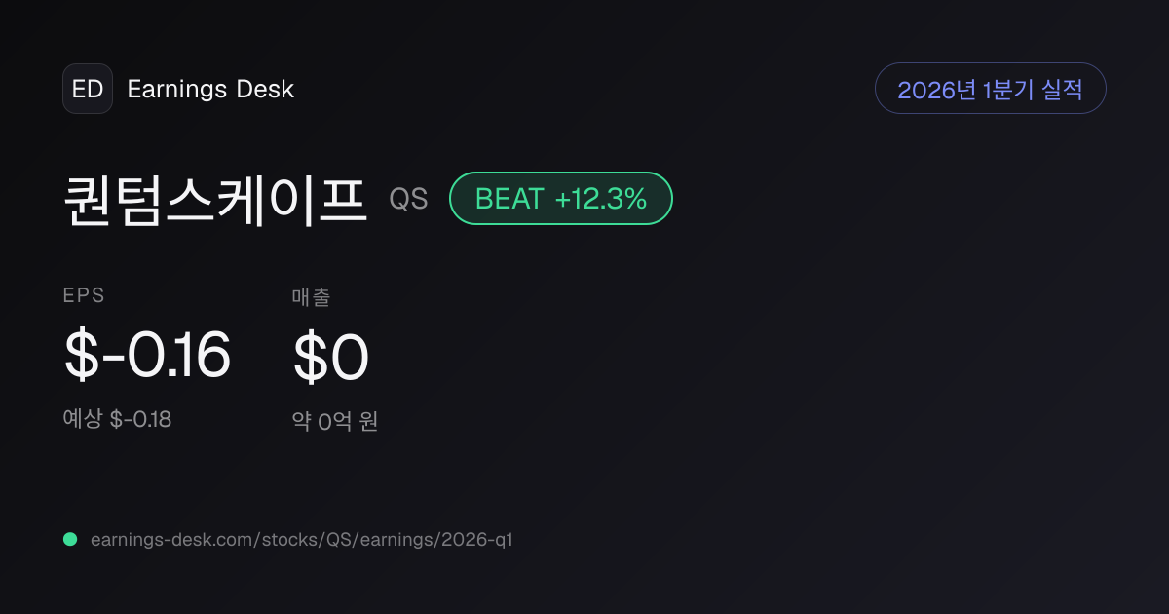Select the $-0.18 estimate figure
Image resolution: width=1169 pixels, height=614 pixels.
(x=140, y=420)
